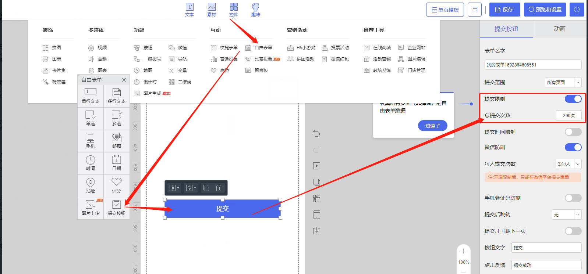This screenshot has height=274, width=588.
Task: Toggle the 手机验证码防刷 switch
Action: tap(573, 198)
